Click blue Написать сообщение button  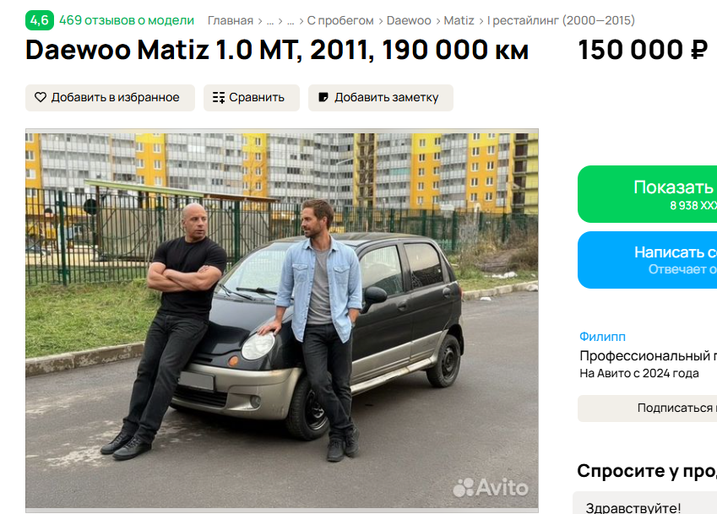coord(647,260)
